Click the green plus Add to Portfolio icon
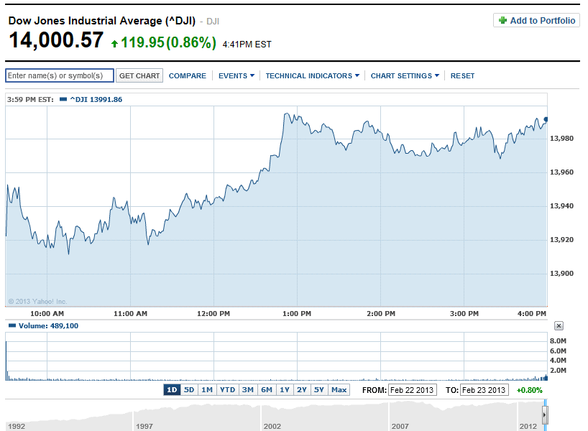 (502, 21)
